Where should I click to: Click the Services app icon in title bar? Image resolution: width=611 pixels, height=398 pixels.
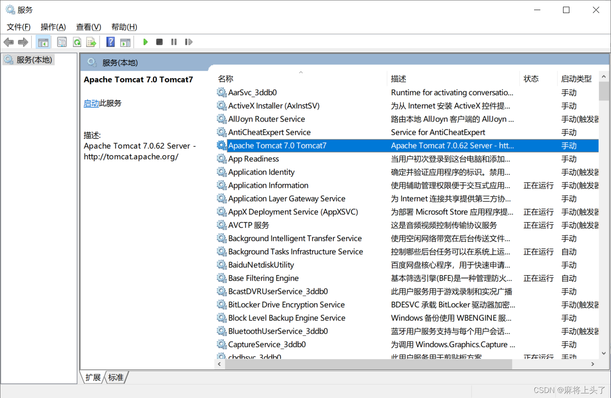coord(10,10)
